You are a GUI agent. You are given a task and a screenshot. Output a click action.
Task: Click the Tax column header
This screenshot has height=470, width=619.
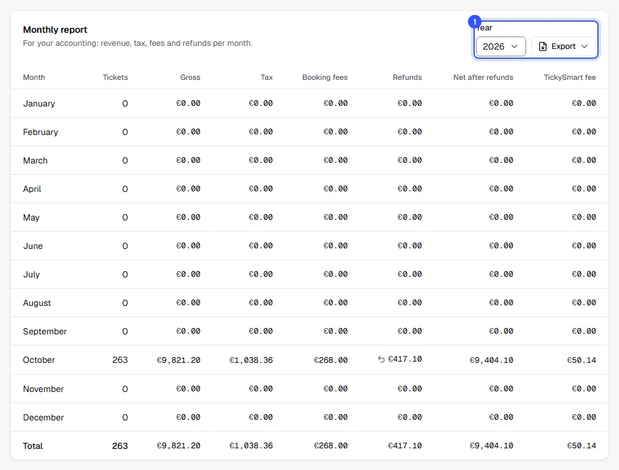pos(266,77)
